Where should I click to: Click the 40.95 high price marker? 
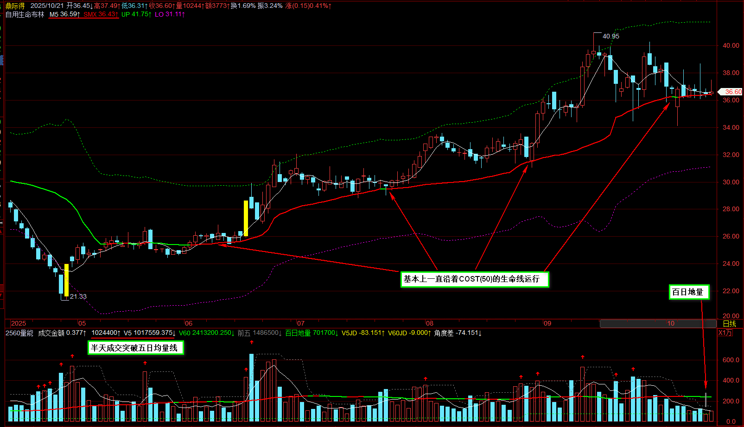point(610,36)
